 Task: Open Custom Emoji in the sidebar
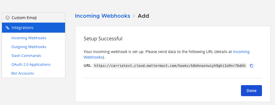[34, 18]
